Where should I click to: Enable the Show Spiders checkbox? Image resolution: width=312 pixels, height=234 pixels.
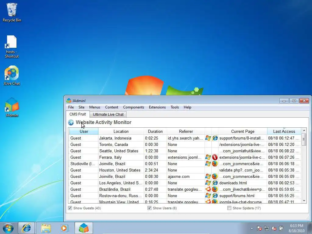point(229,208)
